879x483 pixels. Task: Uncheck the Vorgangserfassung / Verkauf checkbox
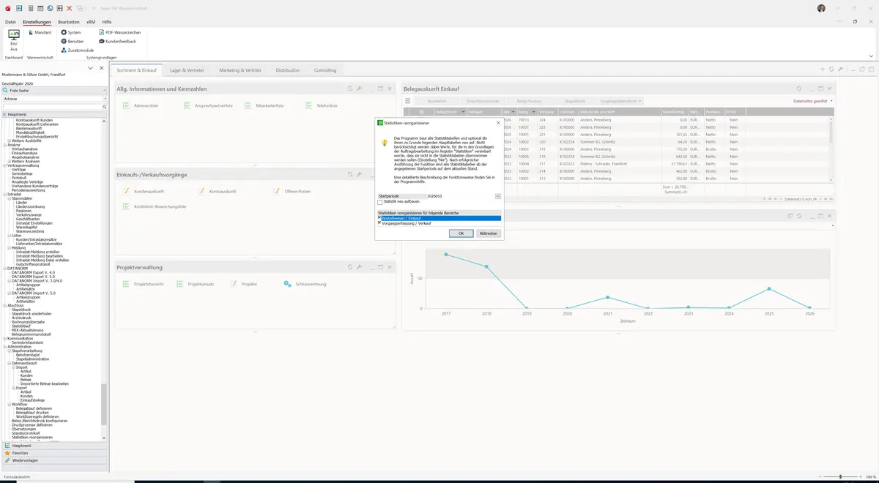coord(379,223)
